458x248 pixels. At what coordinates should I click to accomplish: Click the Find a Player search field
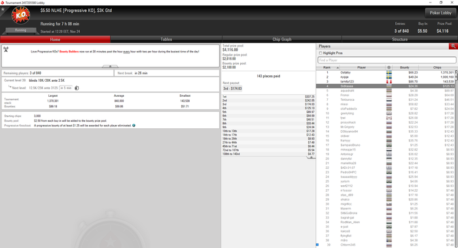tap(387, 60)
